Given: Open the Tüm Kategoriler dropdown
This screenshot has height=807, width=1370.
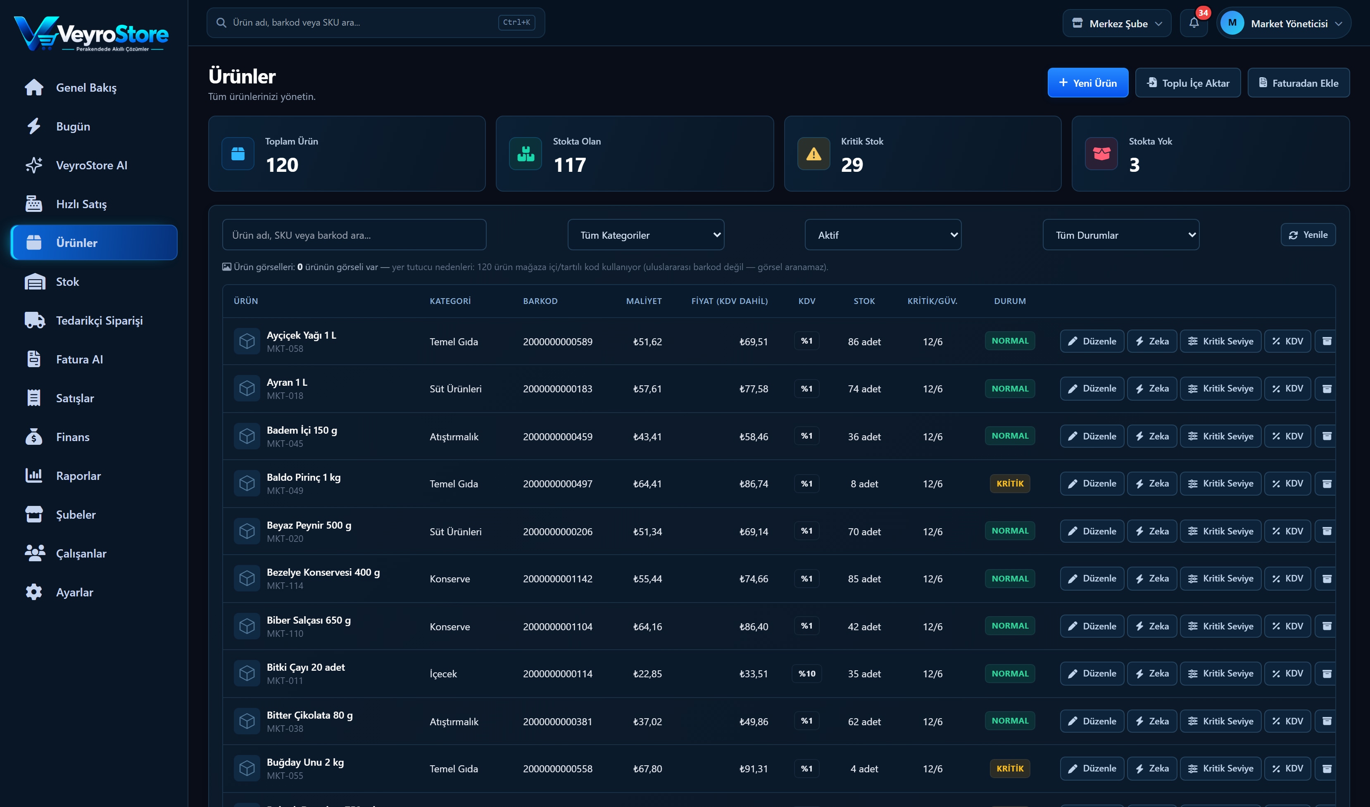Looking at the screenshot, I should [646, 235].
